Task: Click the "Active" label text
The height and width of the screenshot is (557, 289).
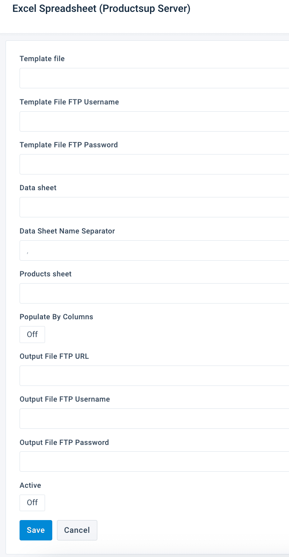Action: point(30,485)
